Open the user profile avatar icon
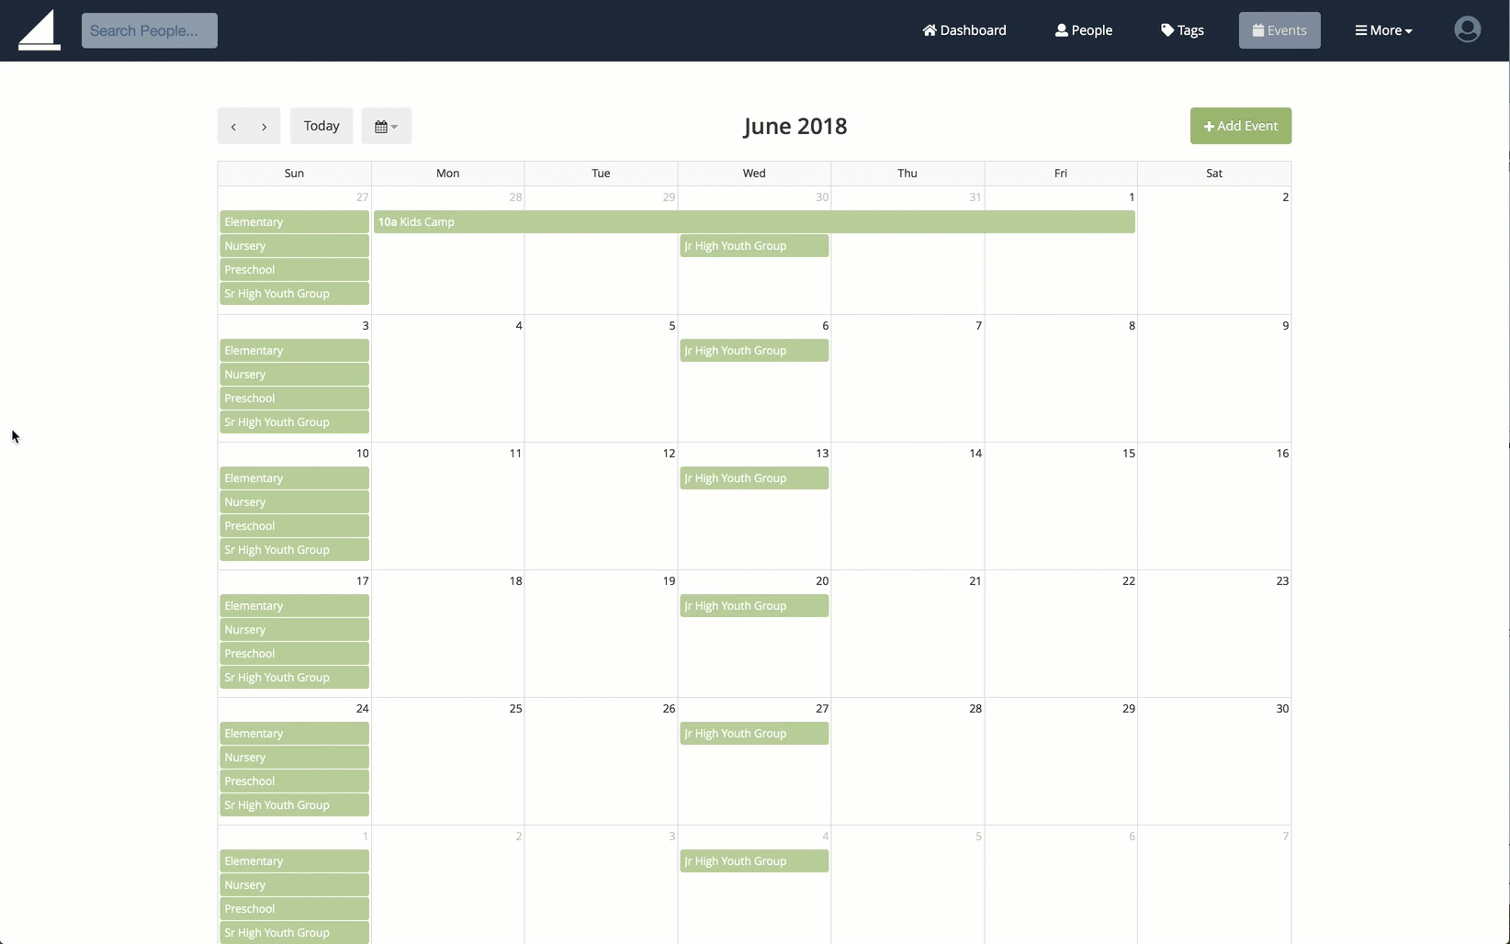This screenshot has width=1510, height=944. point(1466,28)
